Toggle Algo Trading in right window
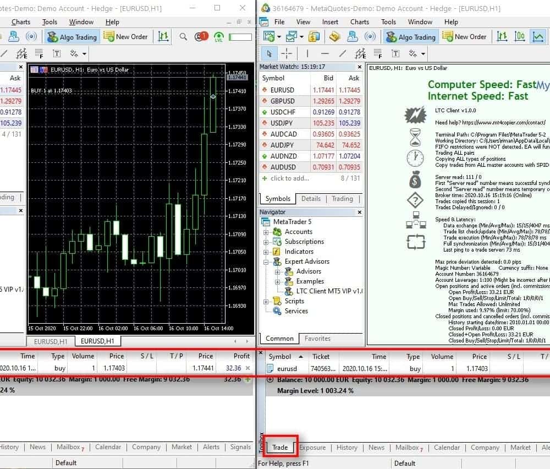Viewport: 550px width, 469px height. (411, 37)
